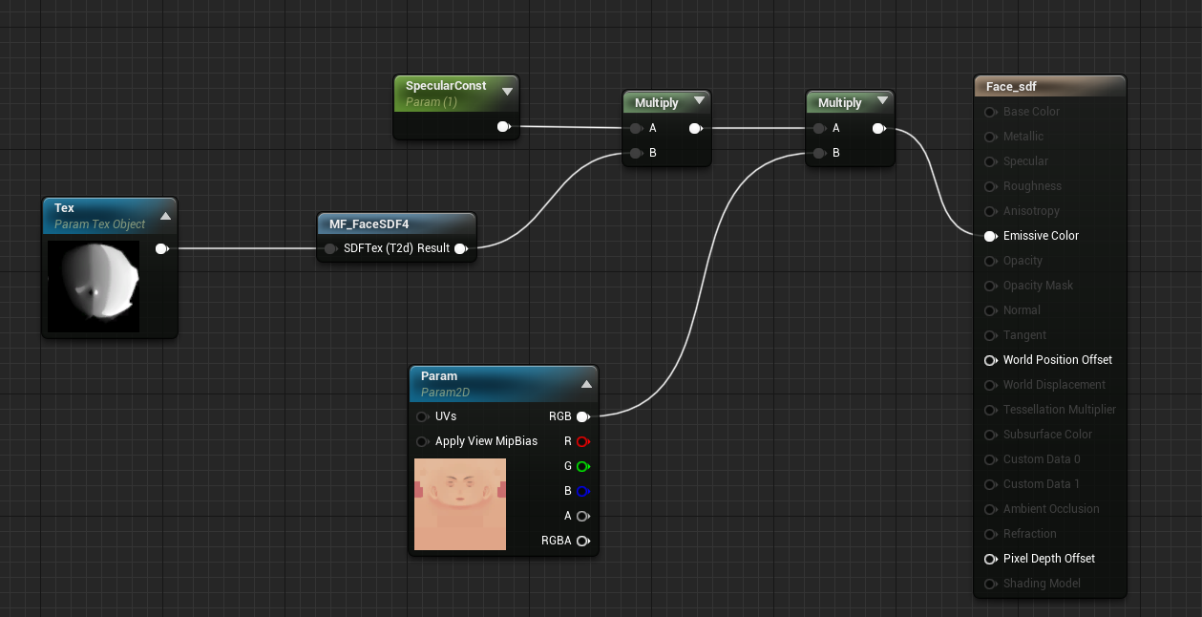
Task: Click the output pin of the Tex parameter node
Action: [x=162, y=248]
